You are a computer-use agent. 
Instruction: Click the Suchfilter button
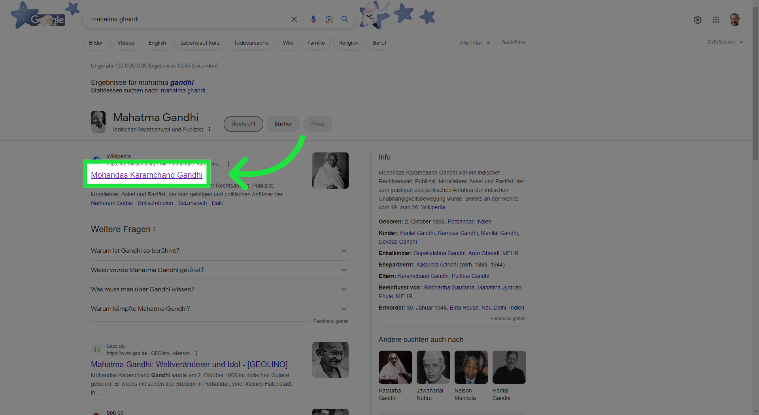pyautogui.click(x=514, y=42)
